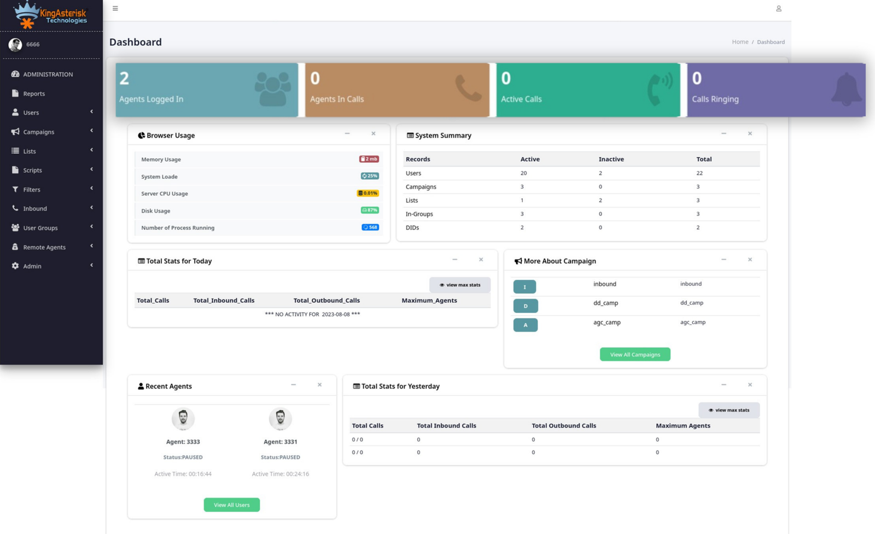This screenshot has height=534, width=875.
Task: Click the hamburger menu icon in top bar
Action: click(115, 8)
